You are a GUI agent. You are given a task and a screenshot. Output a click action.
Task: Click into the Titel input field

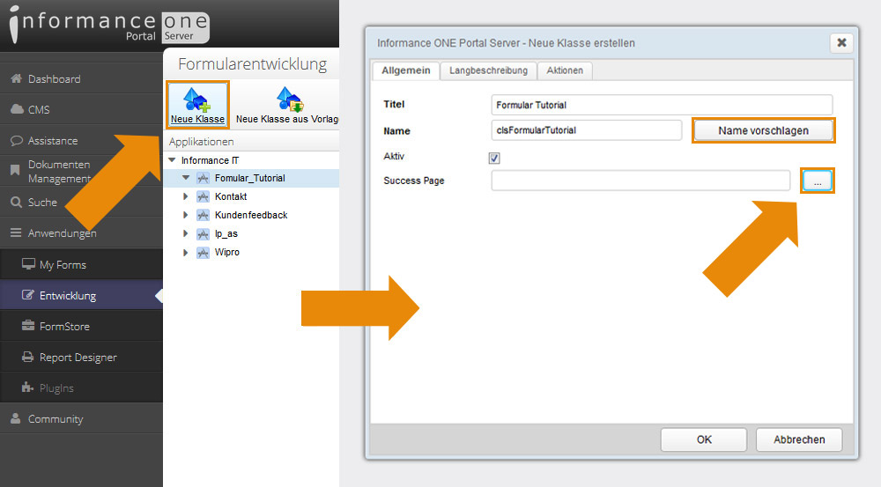[x=662, y=105]
